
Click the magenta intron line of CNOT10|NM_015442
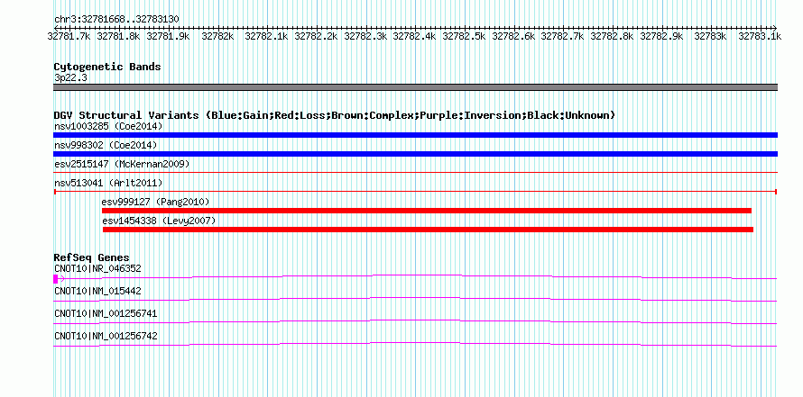coord(415,298)
